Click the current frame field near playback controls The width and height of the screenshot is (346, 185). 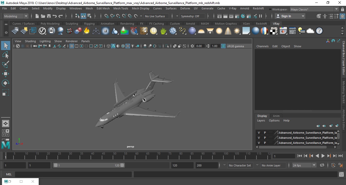(x=284, y=156)
